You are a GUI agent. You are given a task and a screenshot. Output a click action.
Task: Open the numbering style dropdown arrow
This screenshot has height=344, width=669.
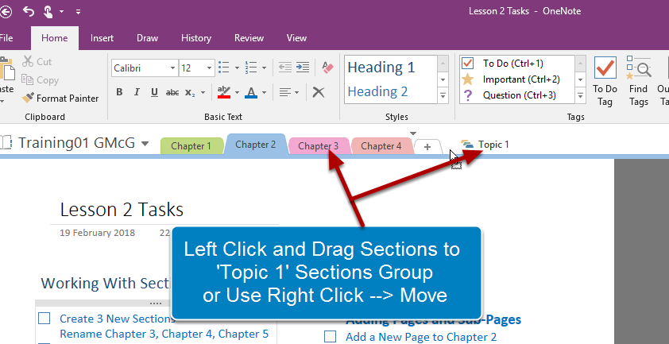pyautogui.click(x=264, y=68)
